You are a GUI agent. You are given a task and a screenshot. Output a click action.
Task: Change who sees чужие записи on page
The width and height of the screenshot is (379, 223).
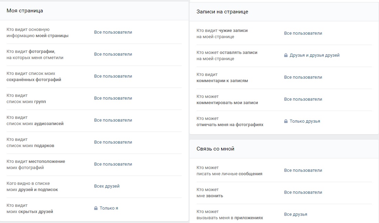(x=303, y=33)
